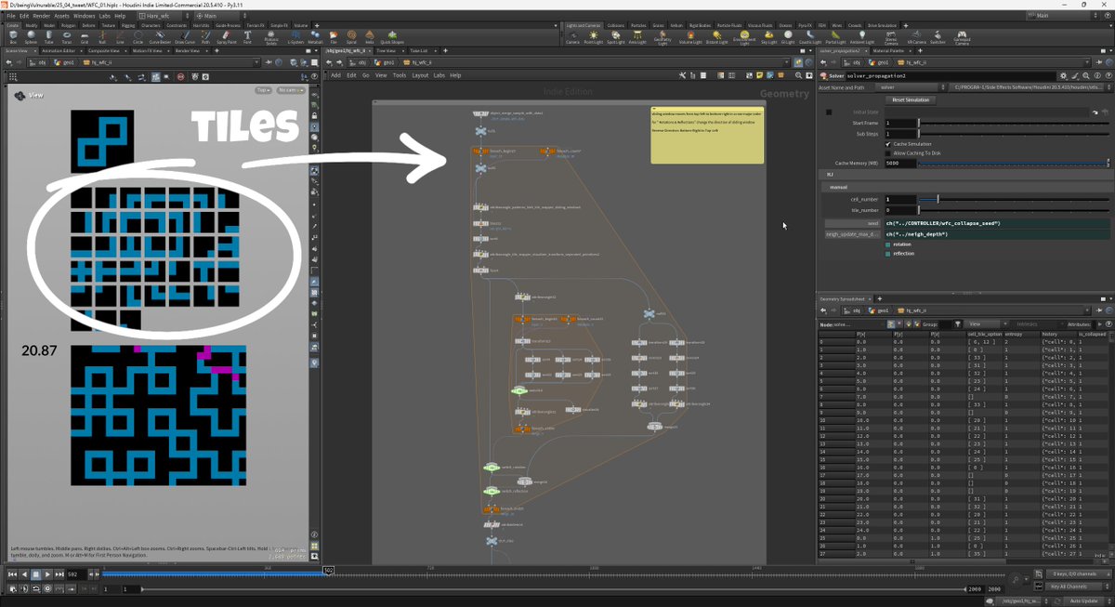Choose the Font shelf tool
Image resolution: width=1115 pixels, height=607 pixels.
(247, 36)
